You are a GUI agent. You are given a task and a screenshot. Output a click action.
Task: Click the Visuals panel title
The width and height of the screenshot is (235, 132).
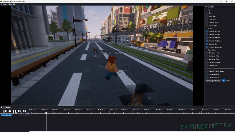coord(211,7)
